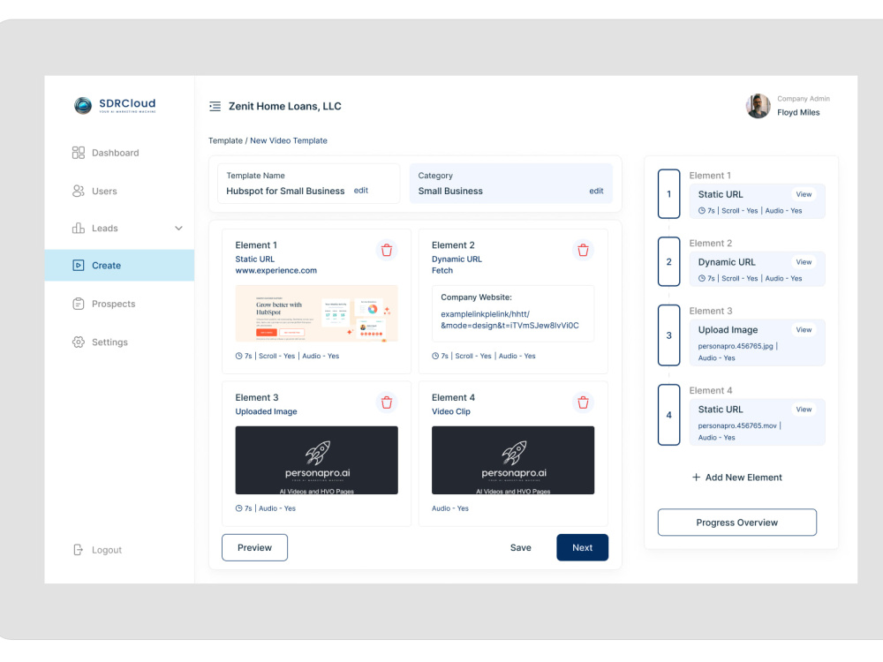The height and width of the screenshot is (662, 883).
Task: Click 'Zenit Home Loans, LLC' title
Action: pyautogui.click(x=285, y=107)
